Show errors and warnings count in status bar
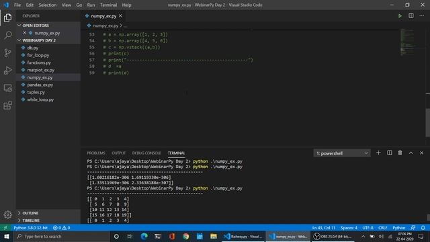Image resolution: width=430 pixels, height=242 pixels. tap(61, 228)
